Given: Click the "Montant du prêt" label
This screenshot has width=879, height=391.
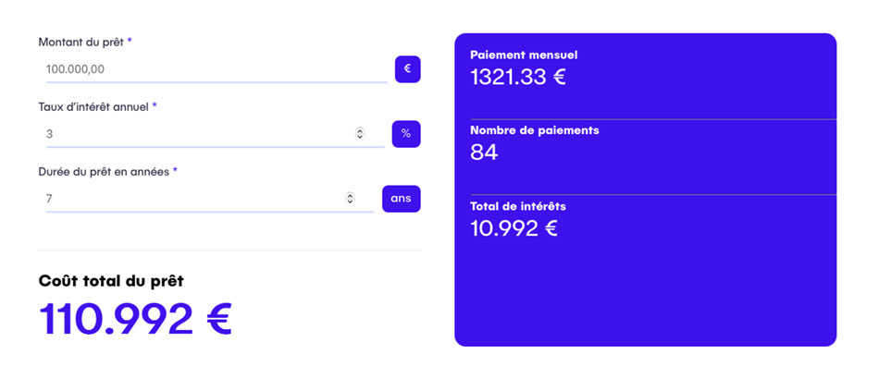Looking at the screenshot, I should [x=81, y=43].
